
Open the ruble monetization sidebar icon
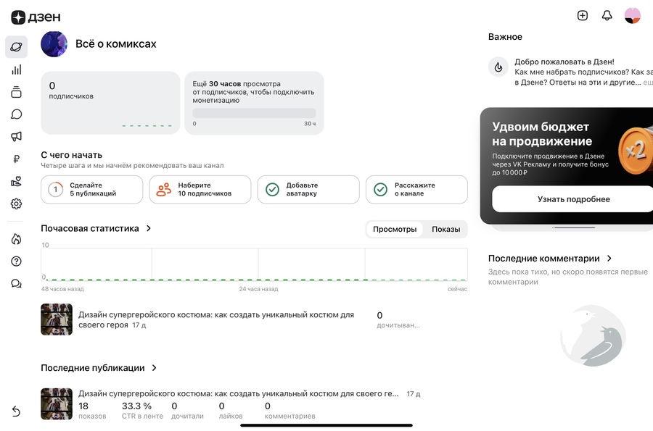[16, 159]
